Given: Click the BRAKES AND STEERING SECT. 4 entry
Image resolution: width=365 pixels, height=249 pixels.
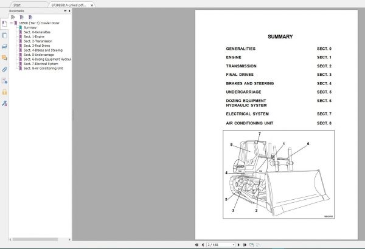Looking at the screenshot, I should tap(279, 83).
